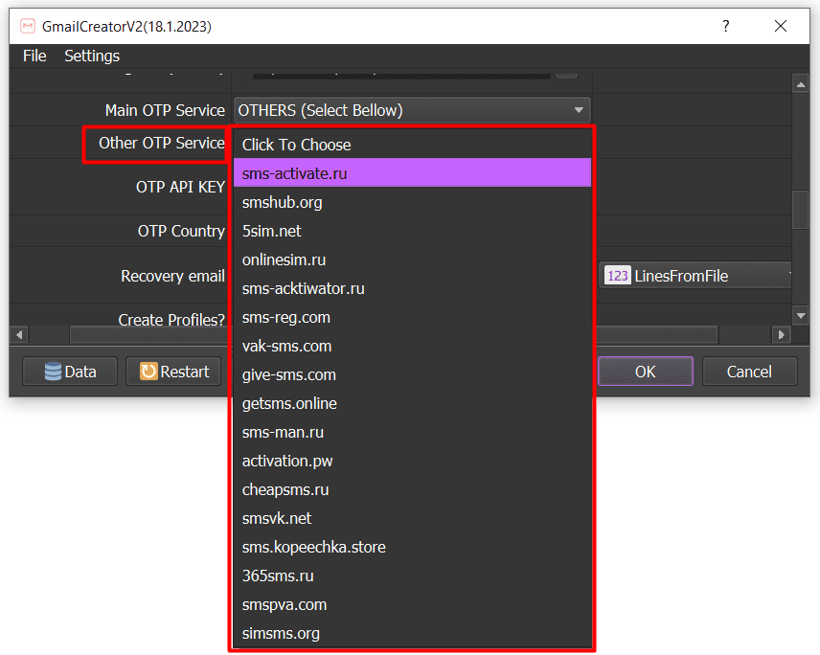Choose sms-man.ru from the list
Screen dimensions: 820x655
click(412, 432)
